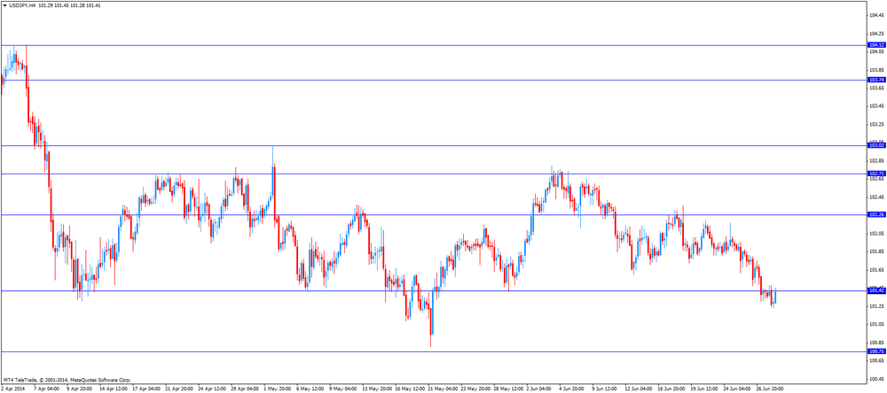Click the 12 Jun 04:00 time label
This screenshot has height=393, width=887.
(640, 389)
